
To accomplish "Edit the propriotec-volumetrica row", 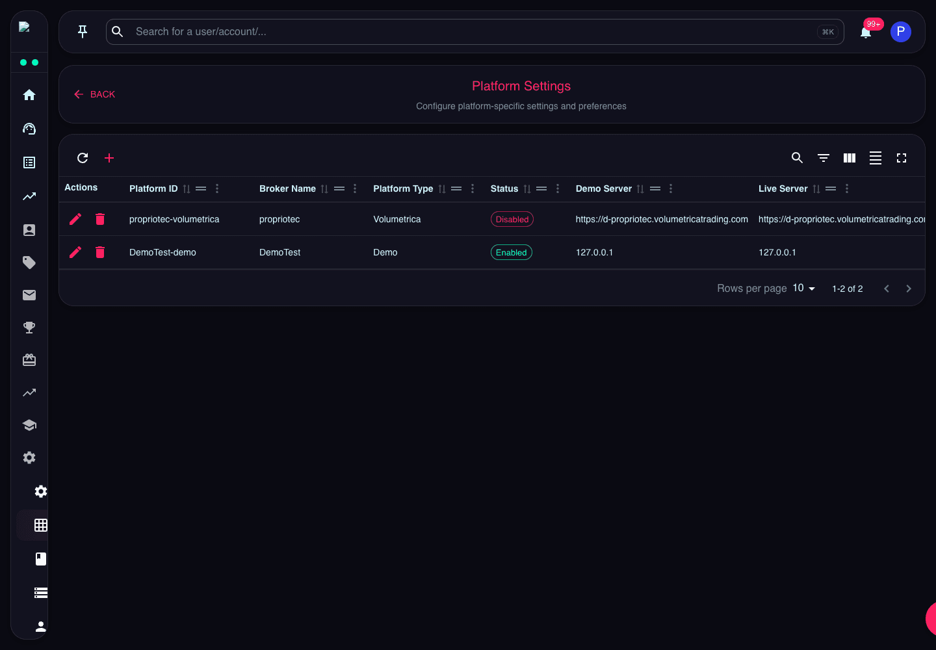I will [x=75, y=219].
